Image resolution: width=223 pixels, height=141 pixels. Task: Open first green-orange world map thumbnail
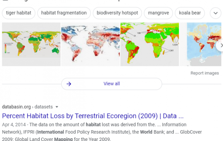pos(31,44)
